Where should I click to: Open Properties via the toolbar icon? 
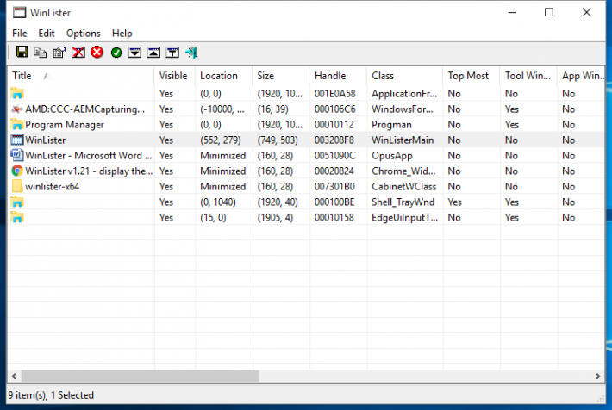pos(59,52)
